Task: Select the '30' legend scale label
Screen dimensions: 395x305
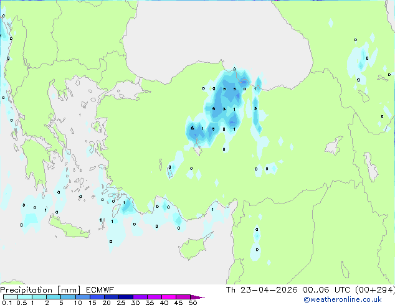Action: point(135,303)
